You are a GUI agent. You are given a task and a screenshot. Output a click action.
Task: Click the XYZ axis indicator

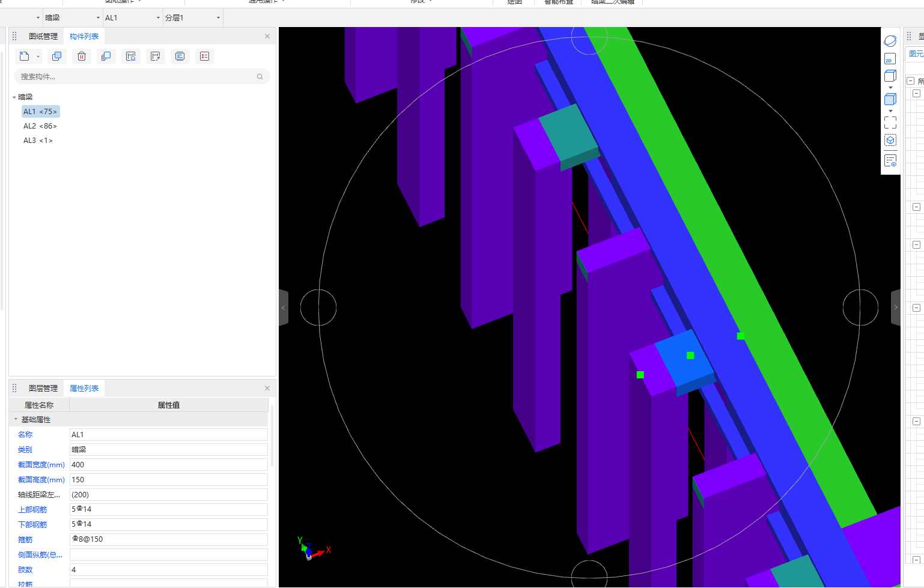[x=314, y=548]
